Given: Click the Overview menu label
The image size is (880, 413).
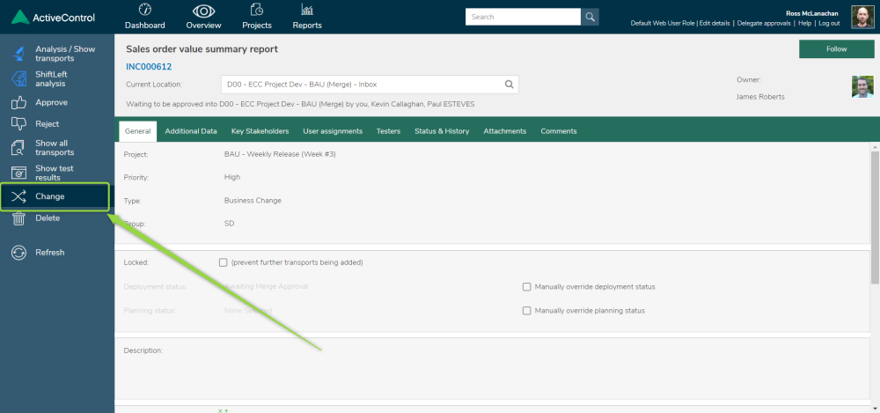Looking at the screenshot, I should 204,26.
